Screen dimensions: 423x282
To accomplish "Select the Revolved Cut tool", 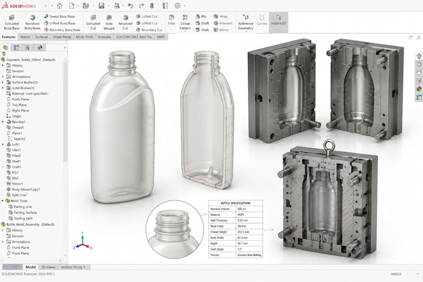I will [125, 22].
